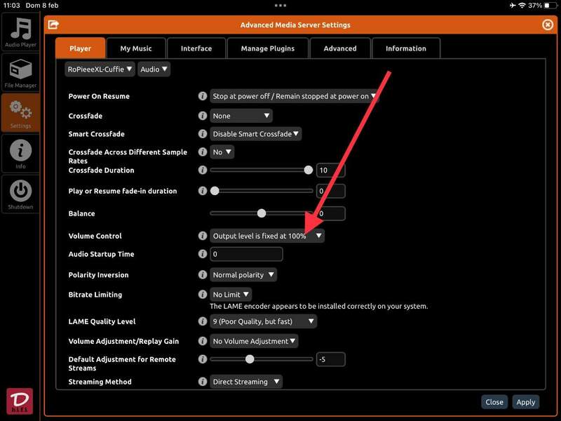Open the RoPieeeXL-Cuffie player dropdown
Viewport: 561px width, 421px height.
pyautogui.click(x=100, y=69)
